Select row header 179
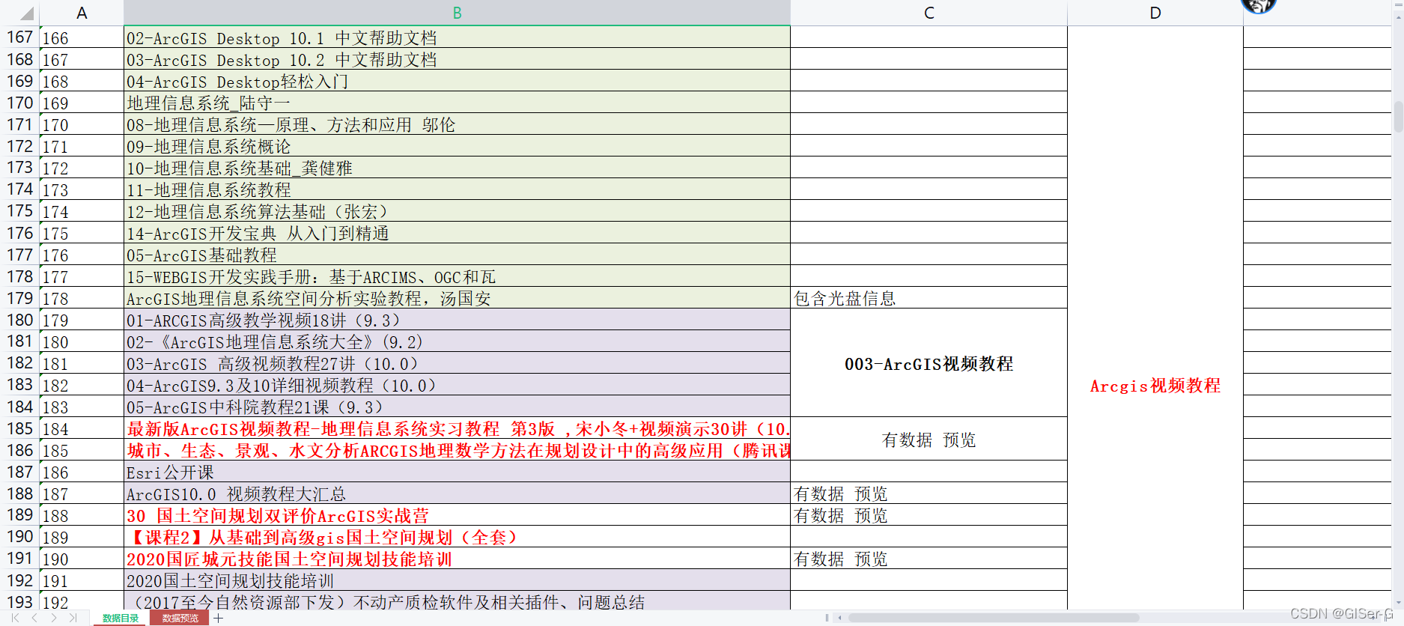Viewport: 1404px width, 626px height. pos(20,298)
